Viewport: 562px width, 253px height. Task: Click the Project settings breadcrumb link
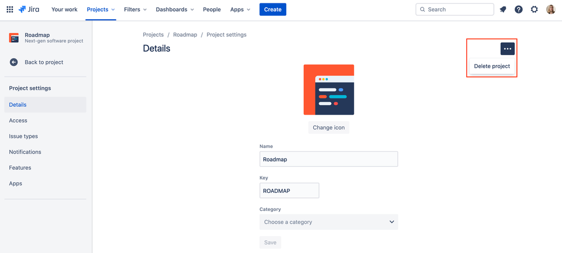click(227, 35)
